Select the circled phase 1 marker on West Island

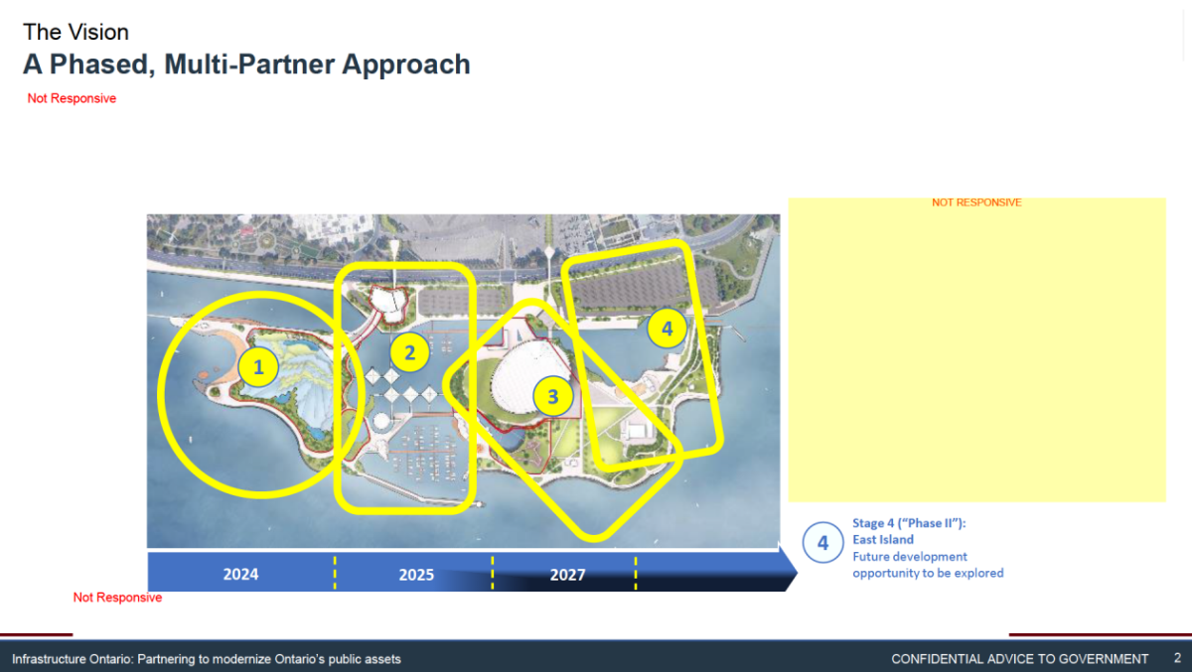(258, 367)
